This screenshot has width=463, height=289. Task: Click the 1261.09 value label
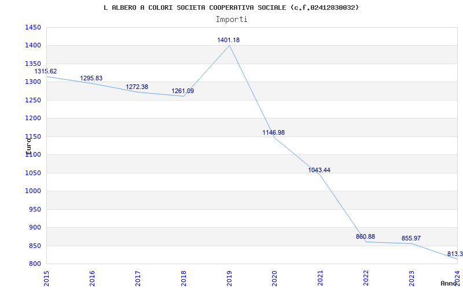(183, 91)
